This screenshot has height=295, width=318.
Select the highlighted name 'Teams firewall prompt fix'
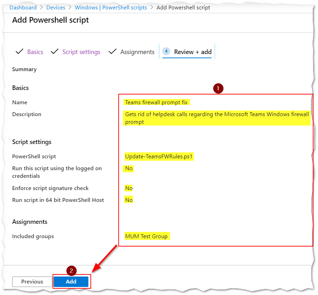tap(156, 102)
